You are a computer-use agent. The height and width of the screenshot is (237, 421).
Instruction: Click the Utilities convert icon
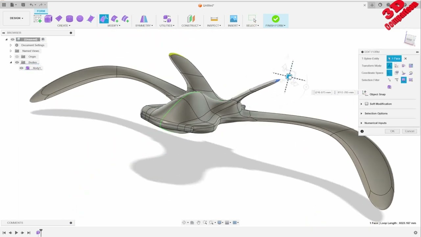(167, 19)
